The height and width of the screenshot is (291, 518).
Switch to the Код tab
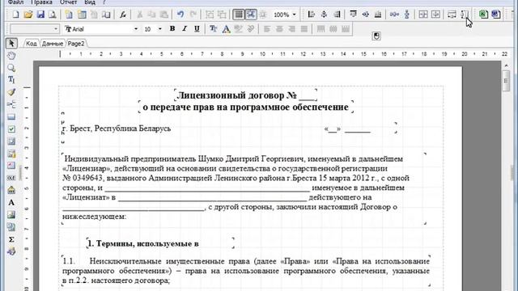tap(32, 44)
